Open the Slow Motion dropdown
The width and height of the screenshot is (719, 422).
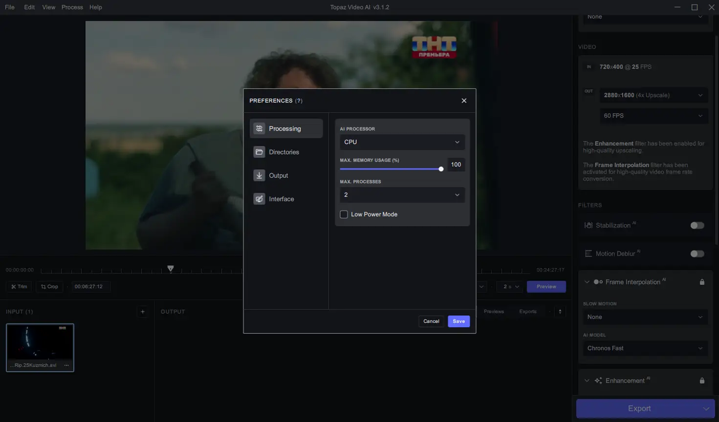pyautogui.click(x=645, y=317)
